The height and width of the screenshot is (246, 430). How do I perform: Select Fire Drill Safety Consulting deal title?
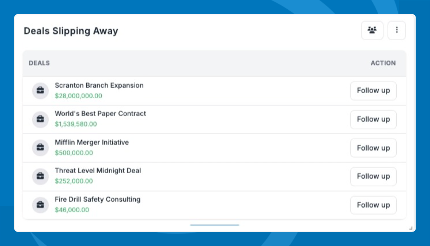pyautogui.click(x=98, y=199)
